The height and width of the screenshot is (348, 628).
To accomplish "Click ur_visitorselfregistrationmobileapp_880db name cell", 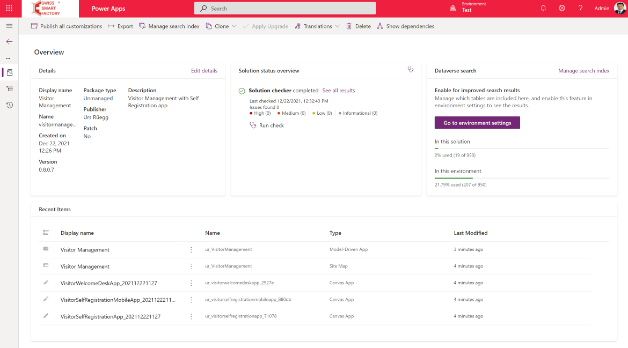I will 249,299.
